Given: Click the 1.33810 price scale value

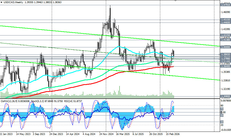Looking at the screenshot, I should coord(225,80).
